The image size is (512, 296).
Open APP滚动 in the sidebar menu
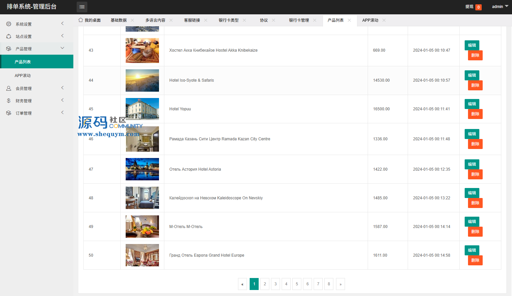(x=23, y=76)
